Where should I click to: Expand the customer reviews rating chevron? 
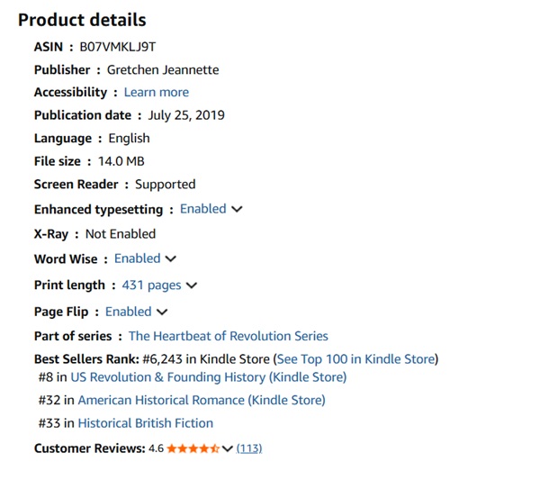(x=228, y=448)
